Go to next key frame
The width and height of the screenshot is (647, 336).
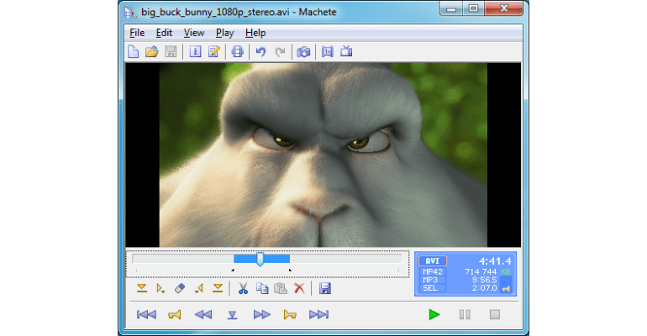(290, 314)
